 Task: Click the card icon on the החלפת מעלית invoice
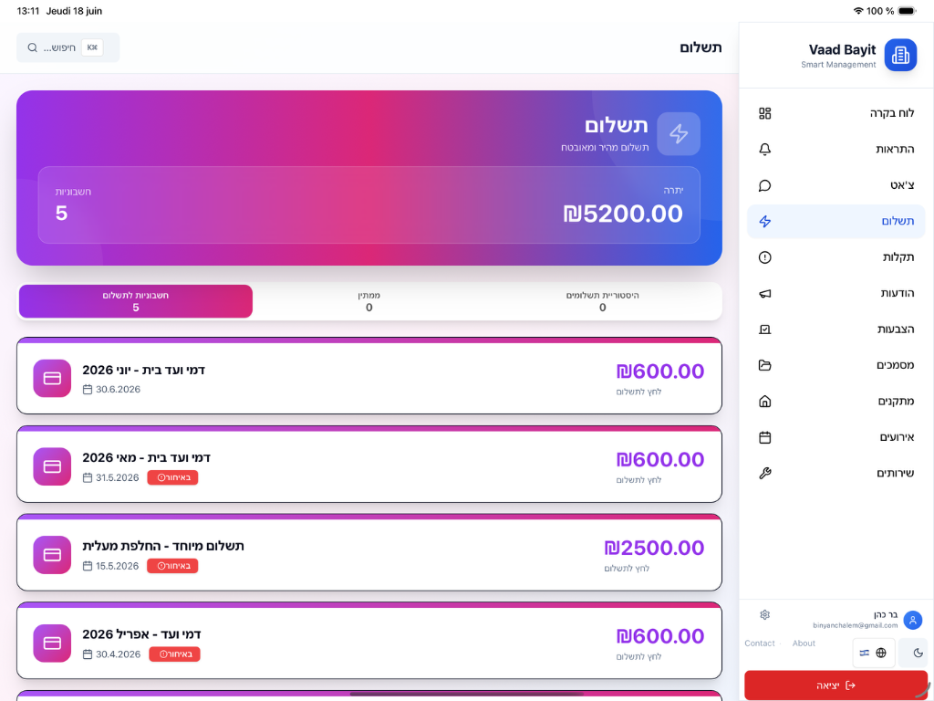pos(52,555)
